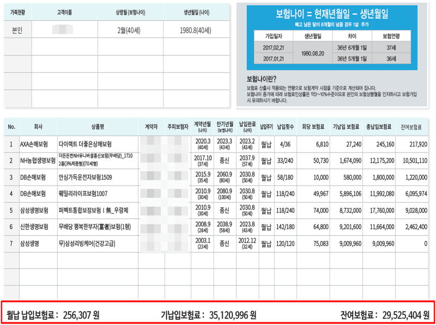Click the 보험나이 = 현재년월일 – 생년월일 heading
Viewport: 436px width, 325px height.
pyautogui.click(x=332, y=13)
